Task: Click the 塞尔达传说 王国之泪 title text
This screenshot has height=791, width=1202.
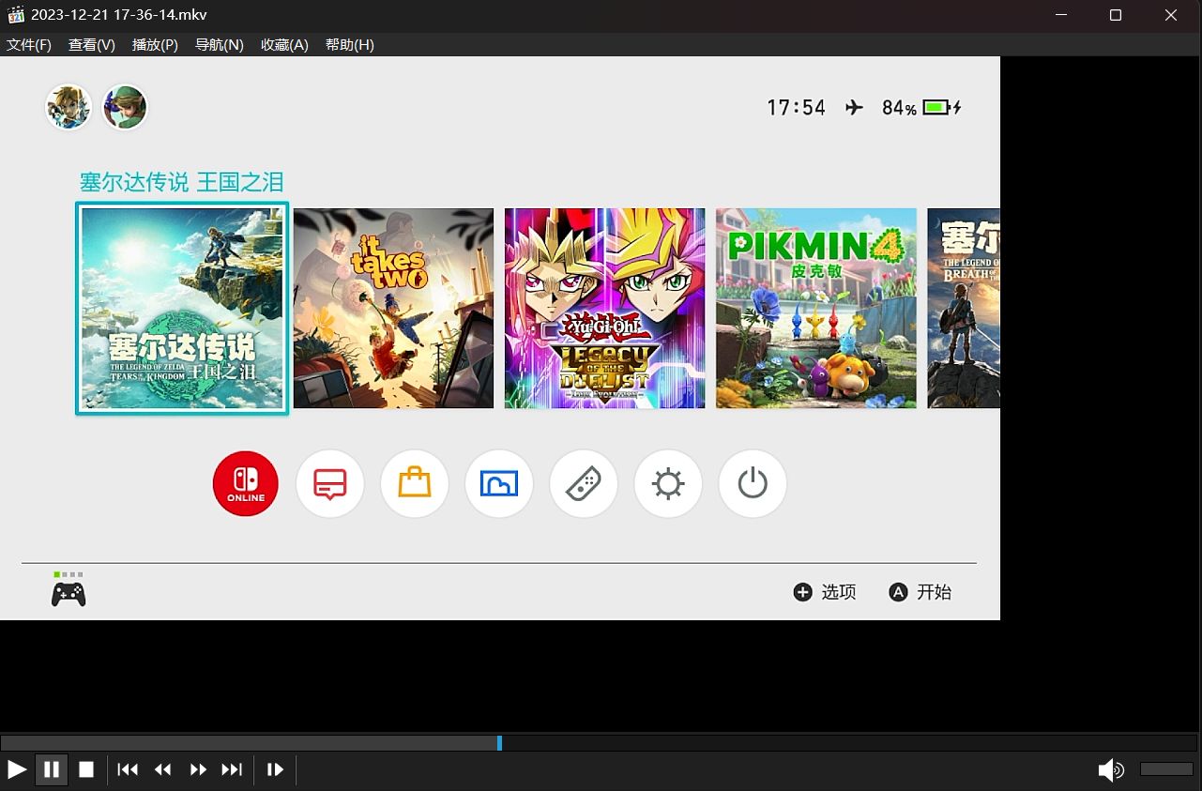Action: click(x=181, y=182)
